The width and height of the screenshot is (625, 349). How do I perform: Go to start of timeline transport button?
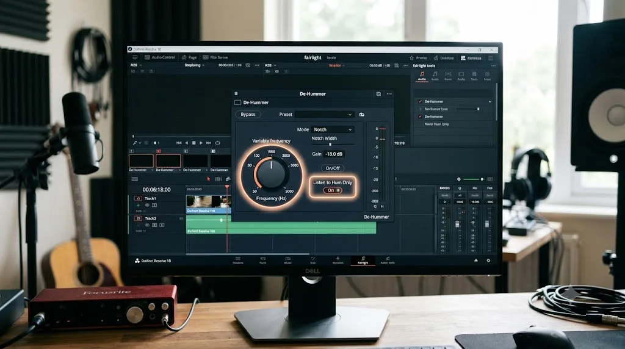click(179, 143)
